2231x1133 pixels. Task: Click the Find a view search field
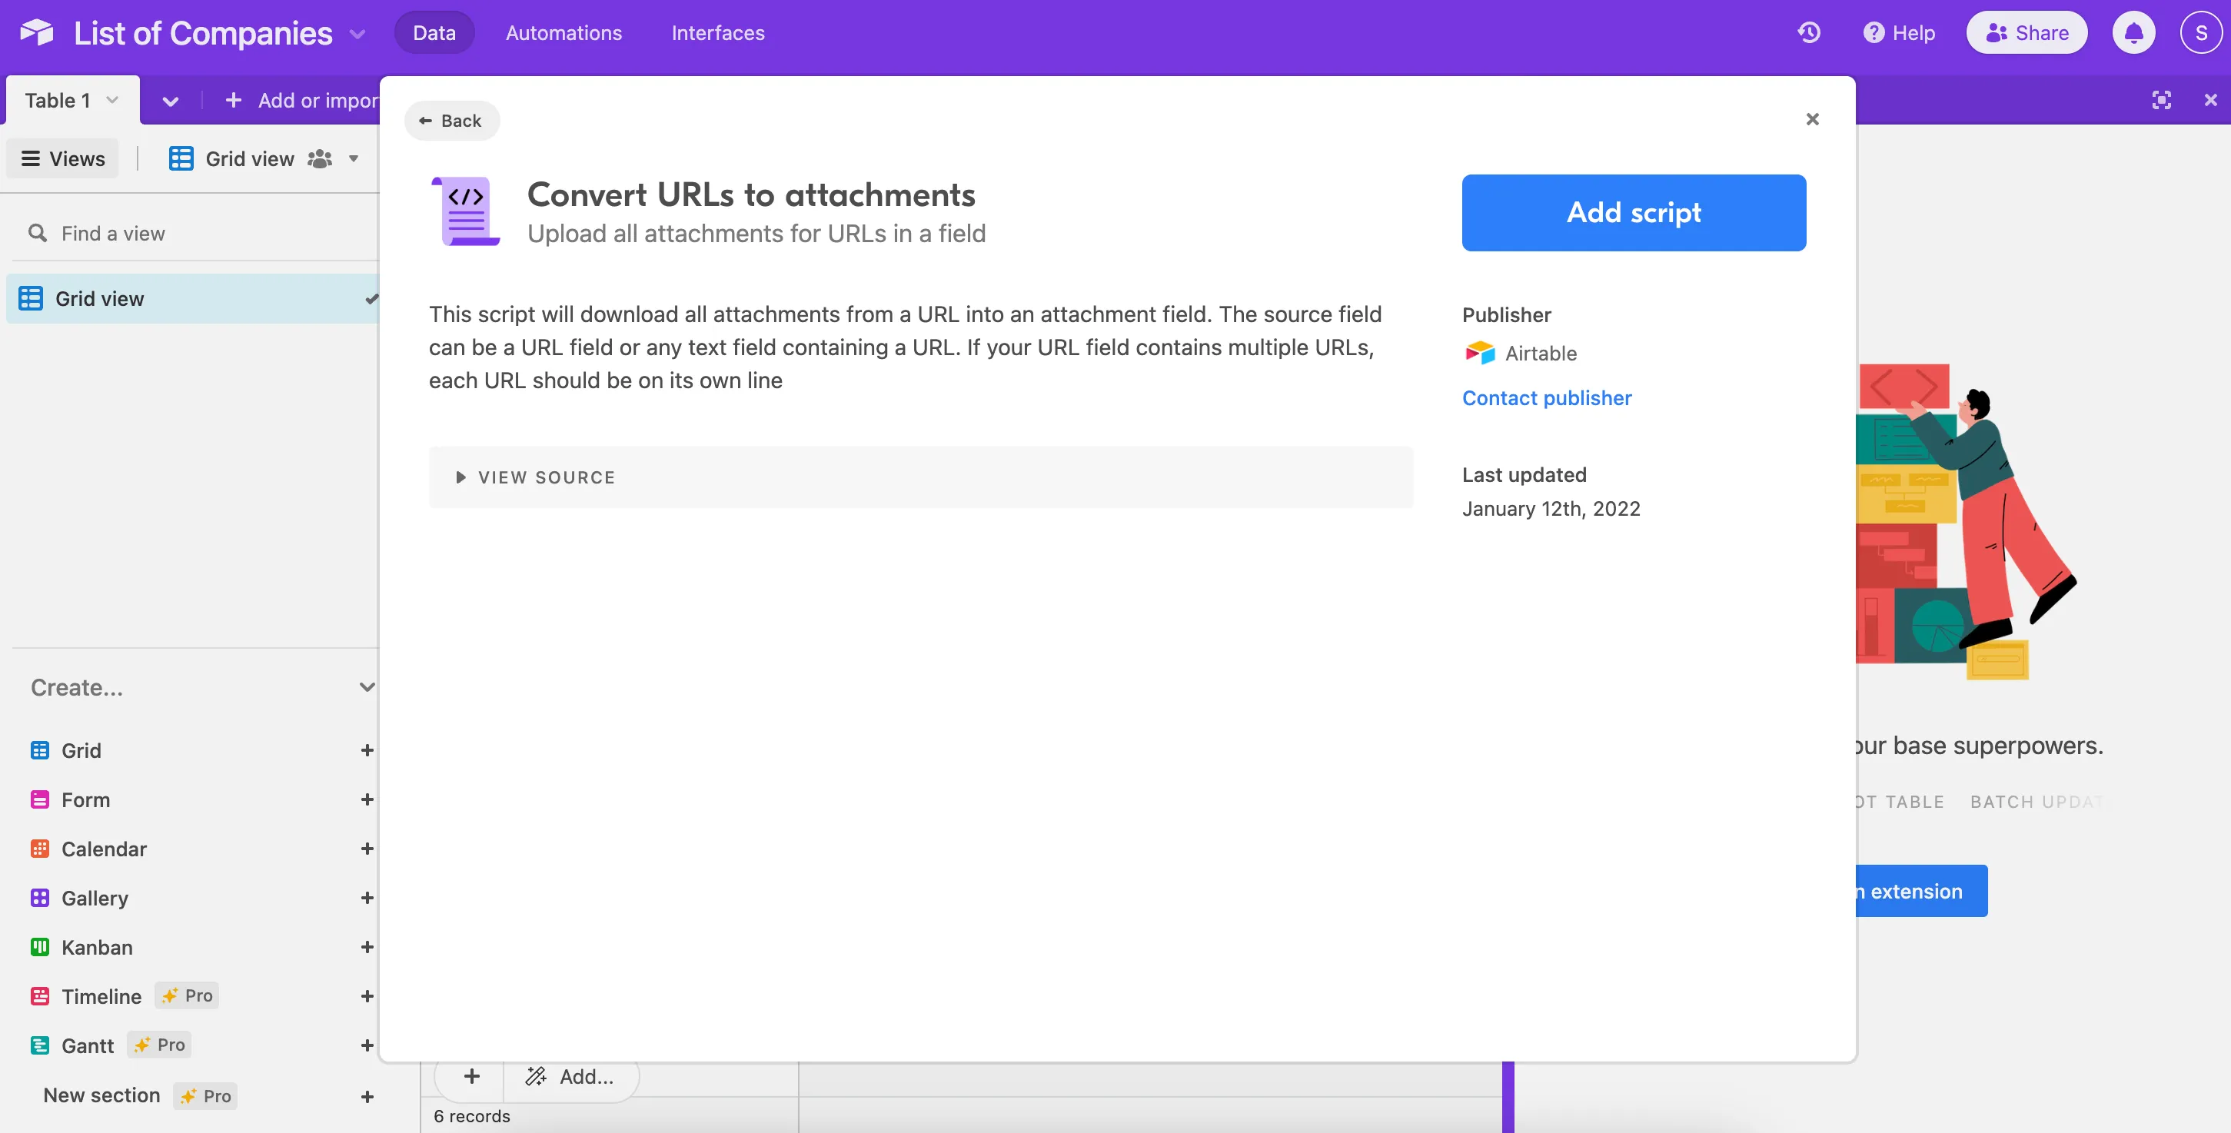pos(112,232)
